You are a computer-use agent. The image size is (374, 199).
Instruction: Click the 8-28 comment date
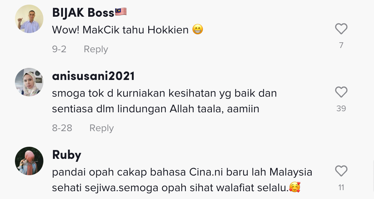point(62,128)
